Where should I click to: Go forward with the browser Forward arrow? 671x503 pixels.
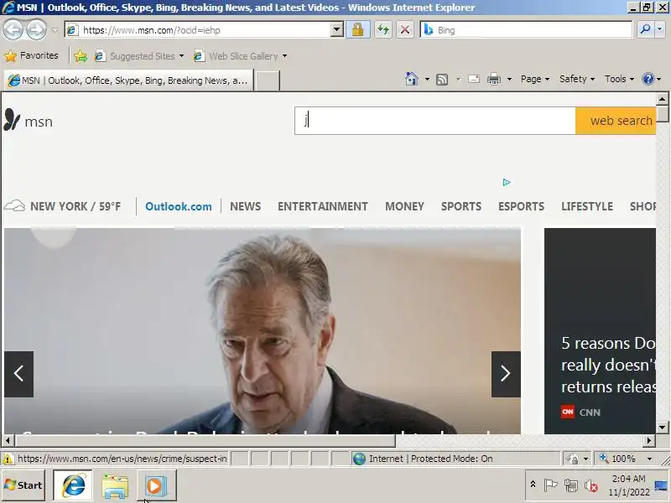click(x=36, y=30)
